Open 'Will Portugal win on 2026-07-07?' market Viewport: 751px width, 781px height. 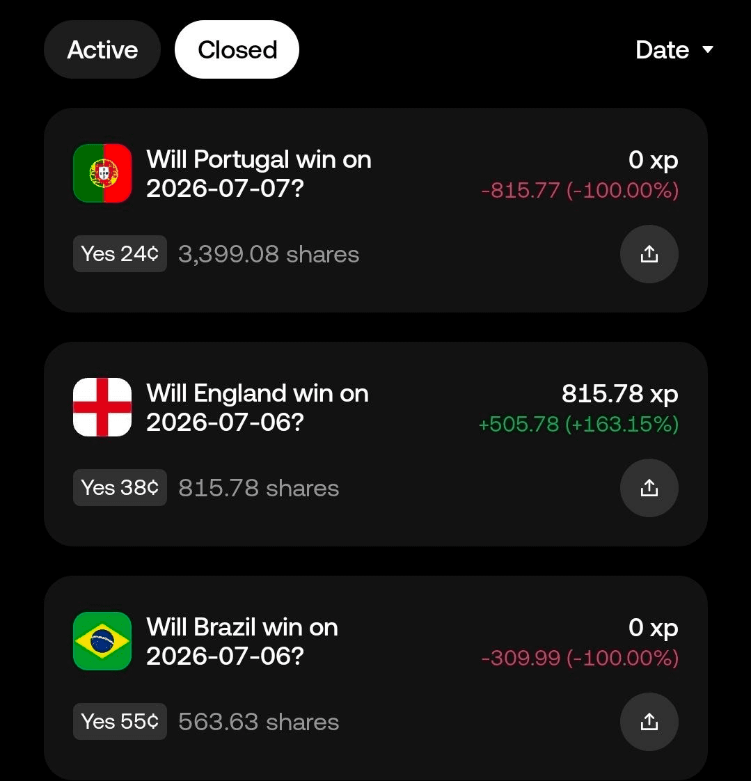pyautogui.click(x=259, y=173)
